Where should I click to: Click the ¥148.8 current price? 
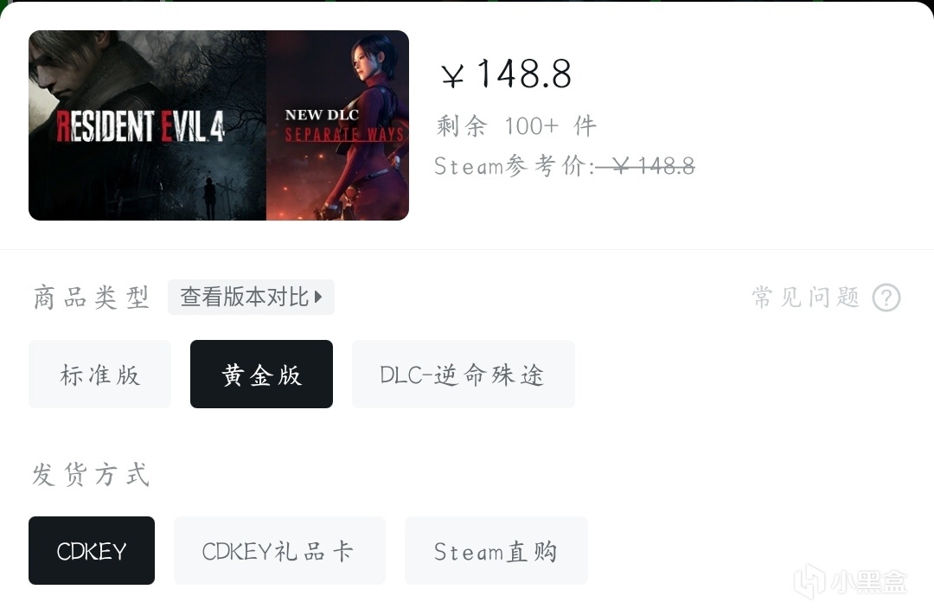coord(506,74)
